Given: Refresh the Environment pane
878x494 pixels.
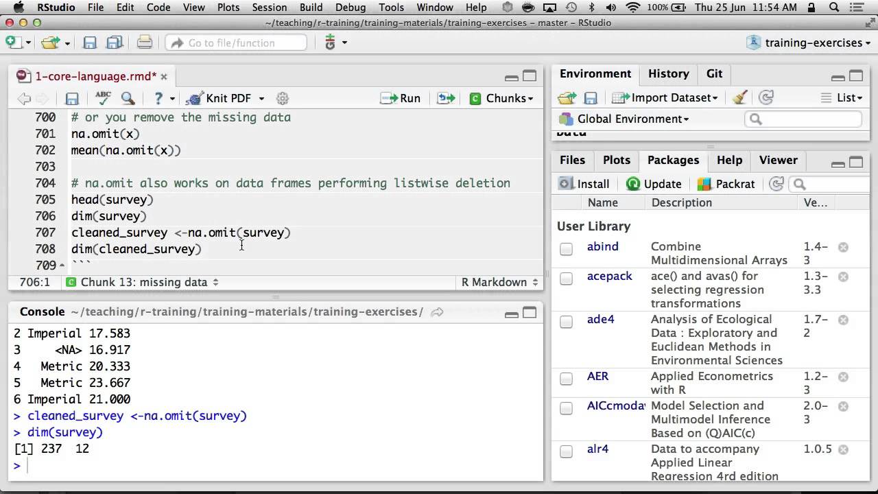Looking at the screenshot, I should pyautogui.click(x=766, y=97).
